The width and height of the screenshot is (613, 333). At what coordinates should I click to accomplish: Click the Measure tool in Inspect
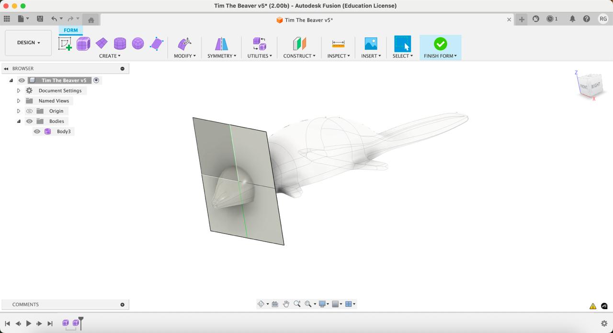pyautogui.click(x=338, y=44)
